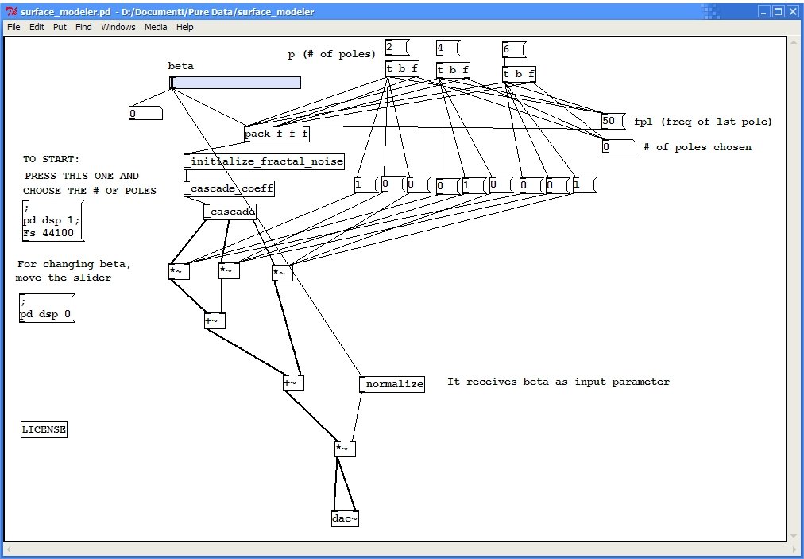Open the Windows menu
This screenshot has width=804, height=559.
click(118, 27)
